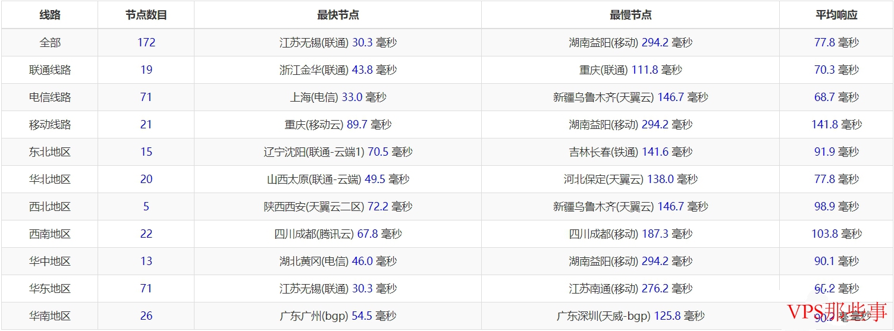Click fastest node 辽宁沈阳(联通-云端1) 70.5 毫秒
894x331 pixels.
(x=338, y=152)
